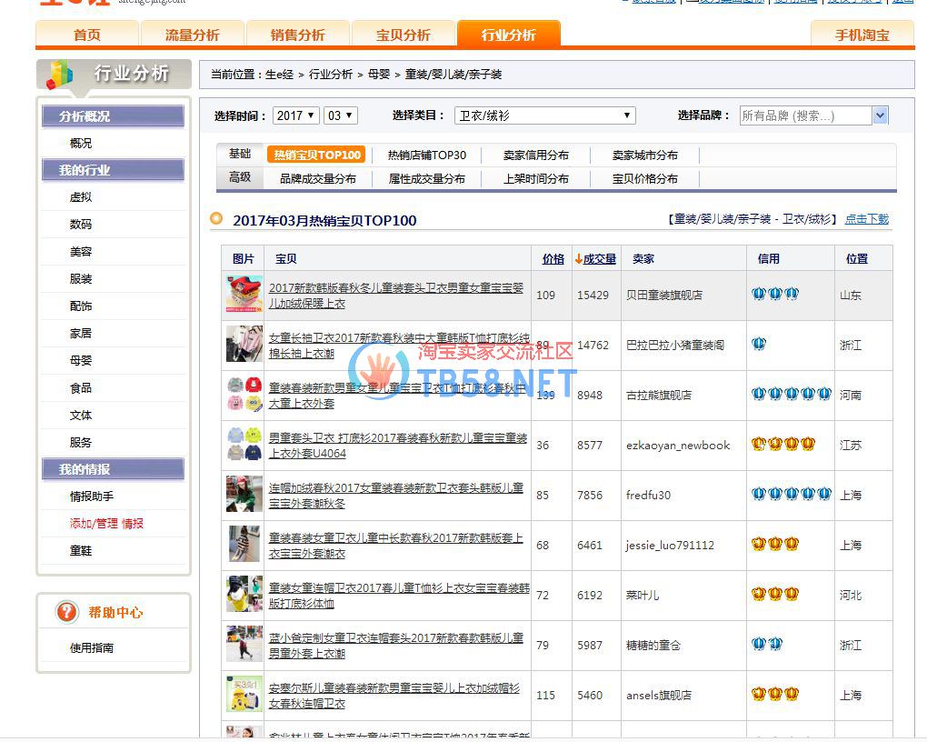Select 热销店铺TOP30 sub-tab
927x742 pixels.
click(x=426, y=155)
